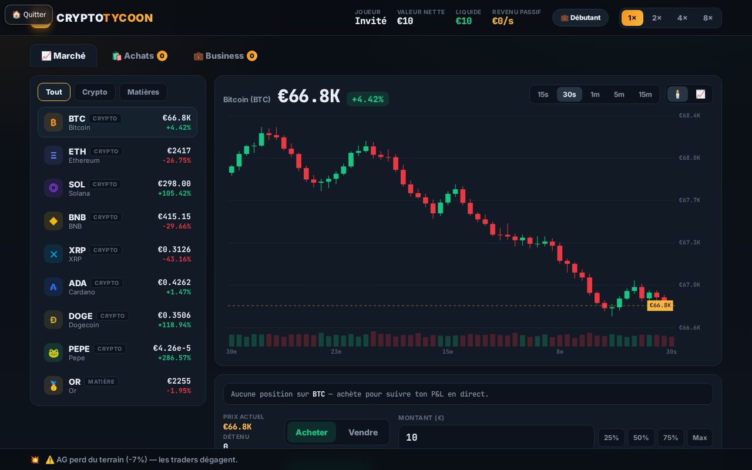Open the Business tab
This screenshot has width=752, height=470.
pos(225,56)
